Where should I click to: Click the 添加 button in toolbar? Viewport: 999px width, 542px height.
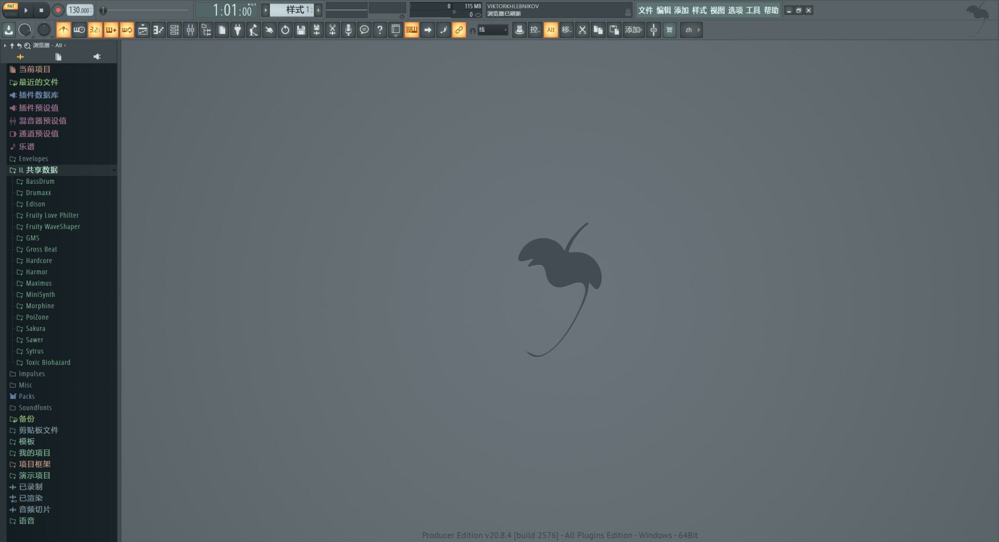pos(633,30)
